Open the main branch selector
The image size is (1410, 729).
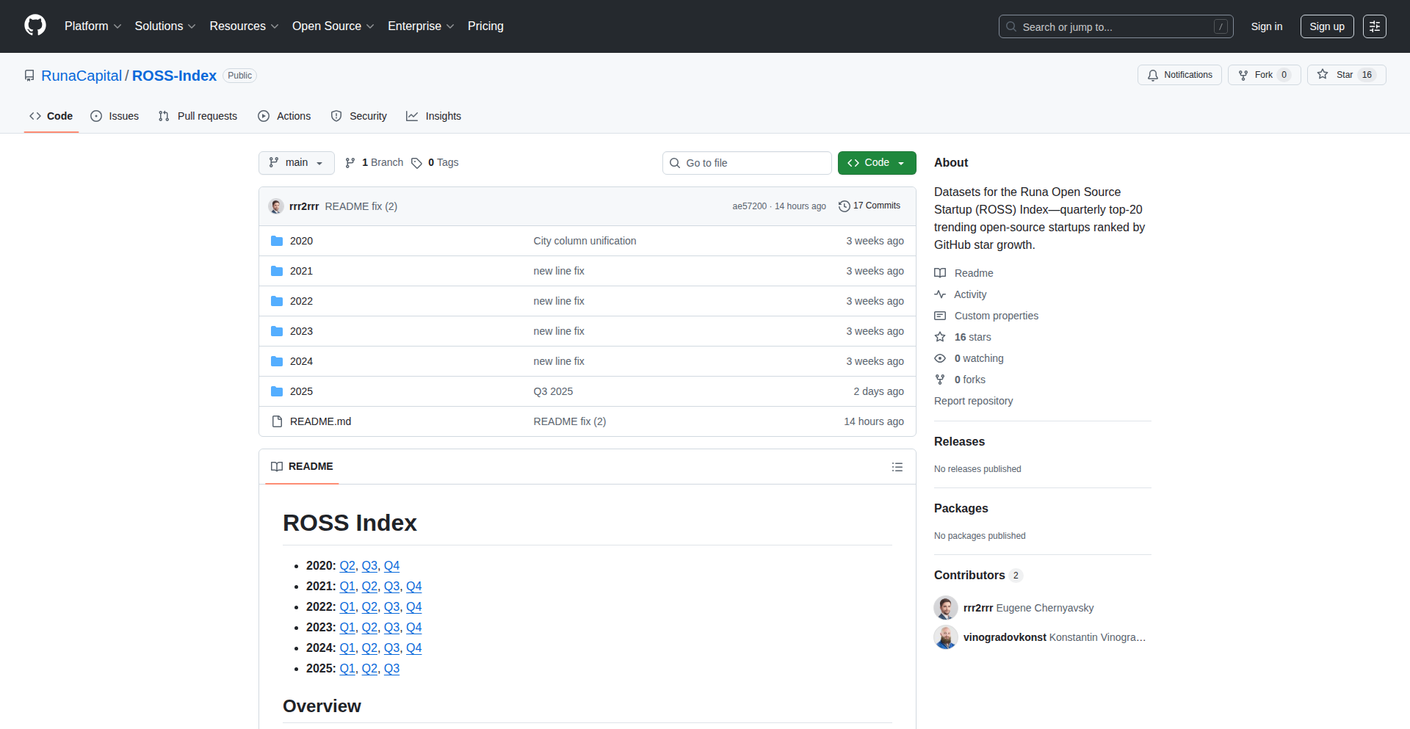point(297,163)
